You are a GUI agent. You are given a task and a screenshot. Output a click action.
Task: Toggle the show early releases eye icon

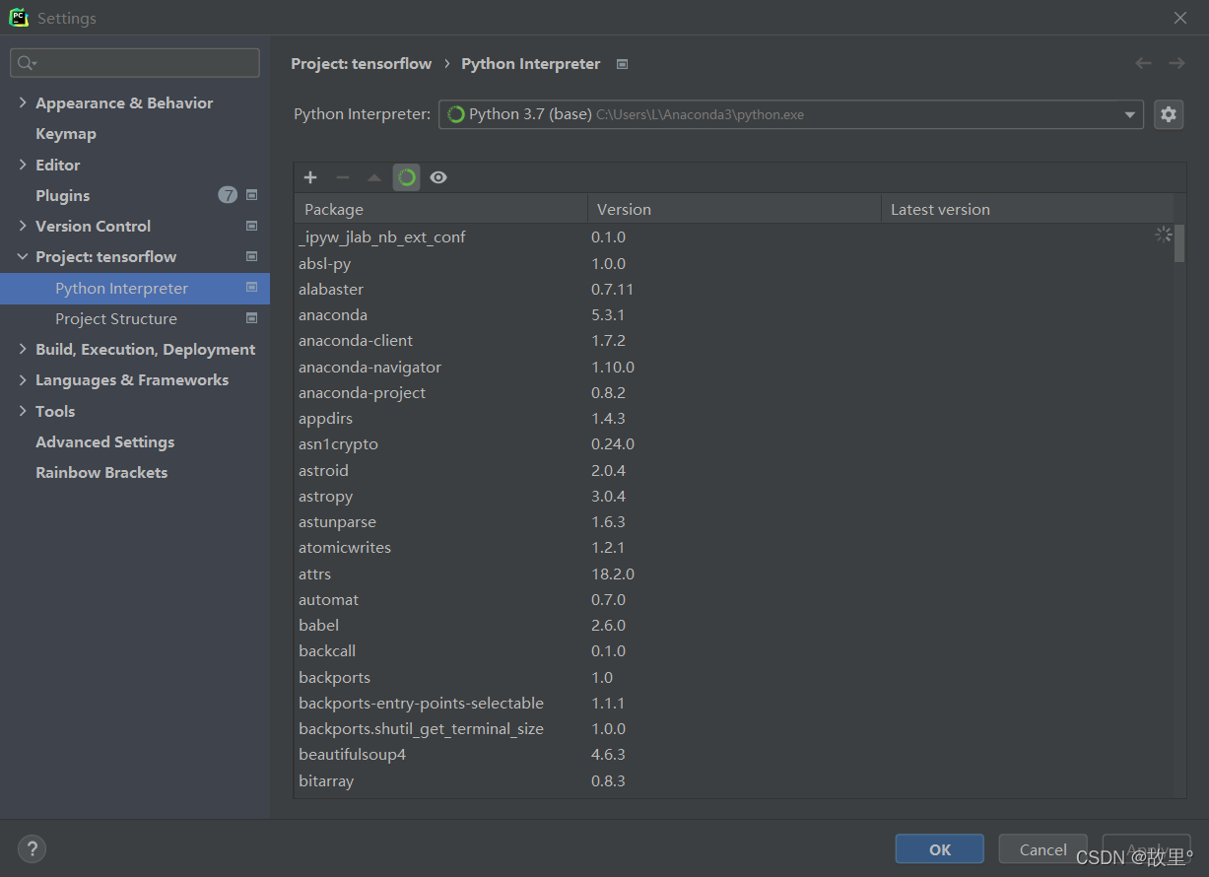(438, 177)
